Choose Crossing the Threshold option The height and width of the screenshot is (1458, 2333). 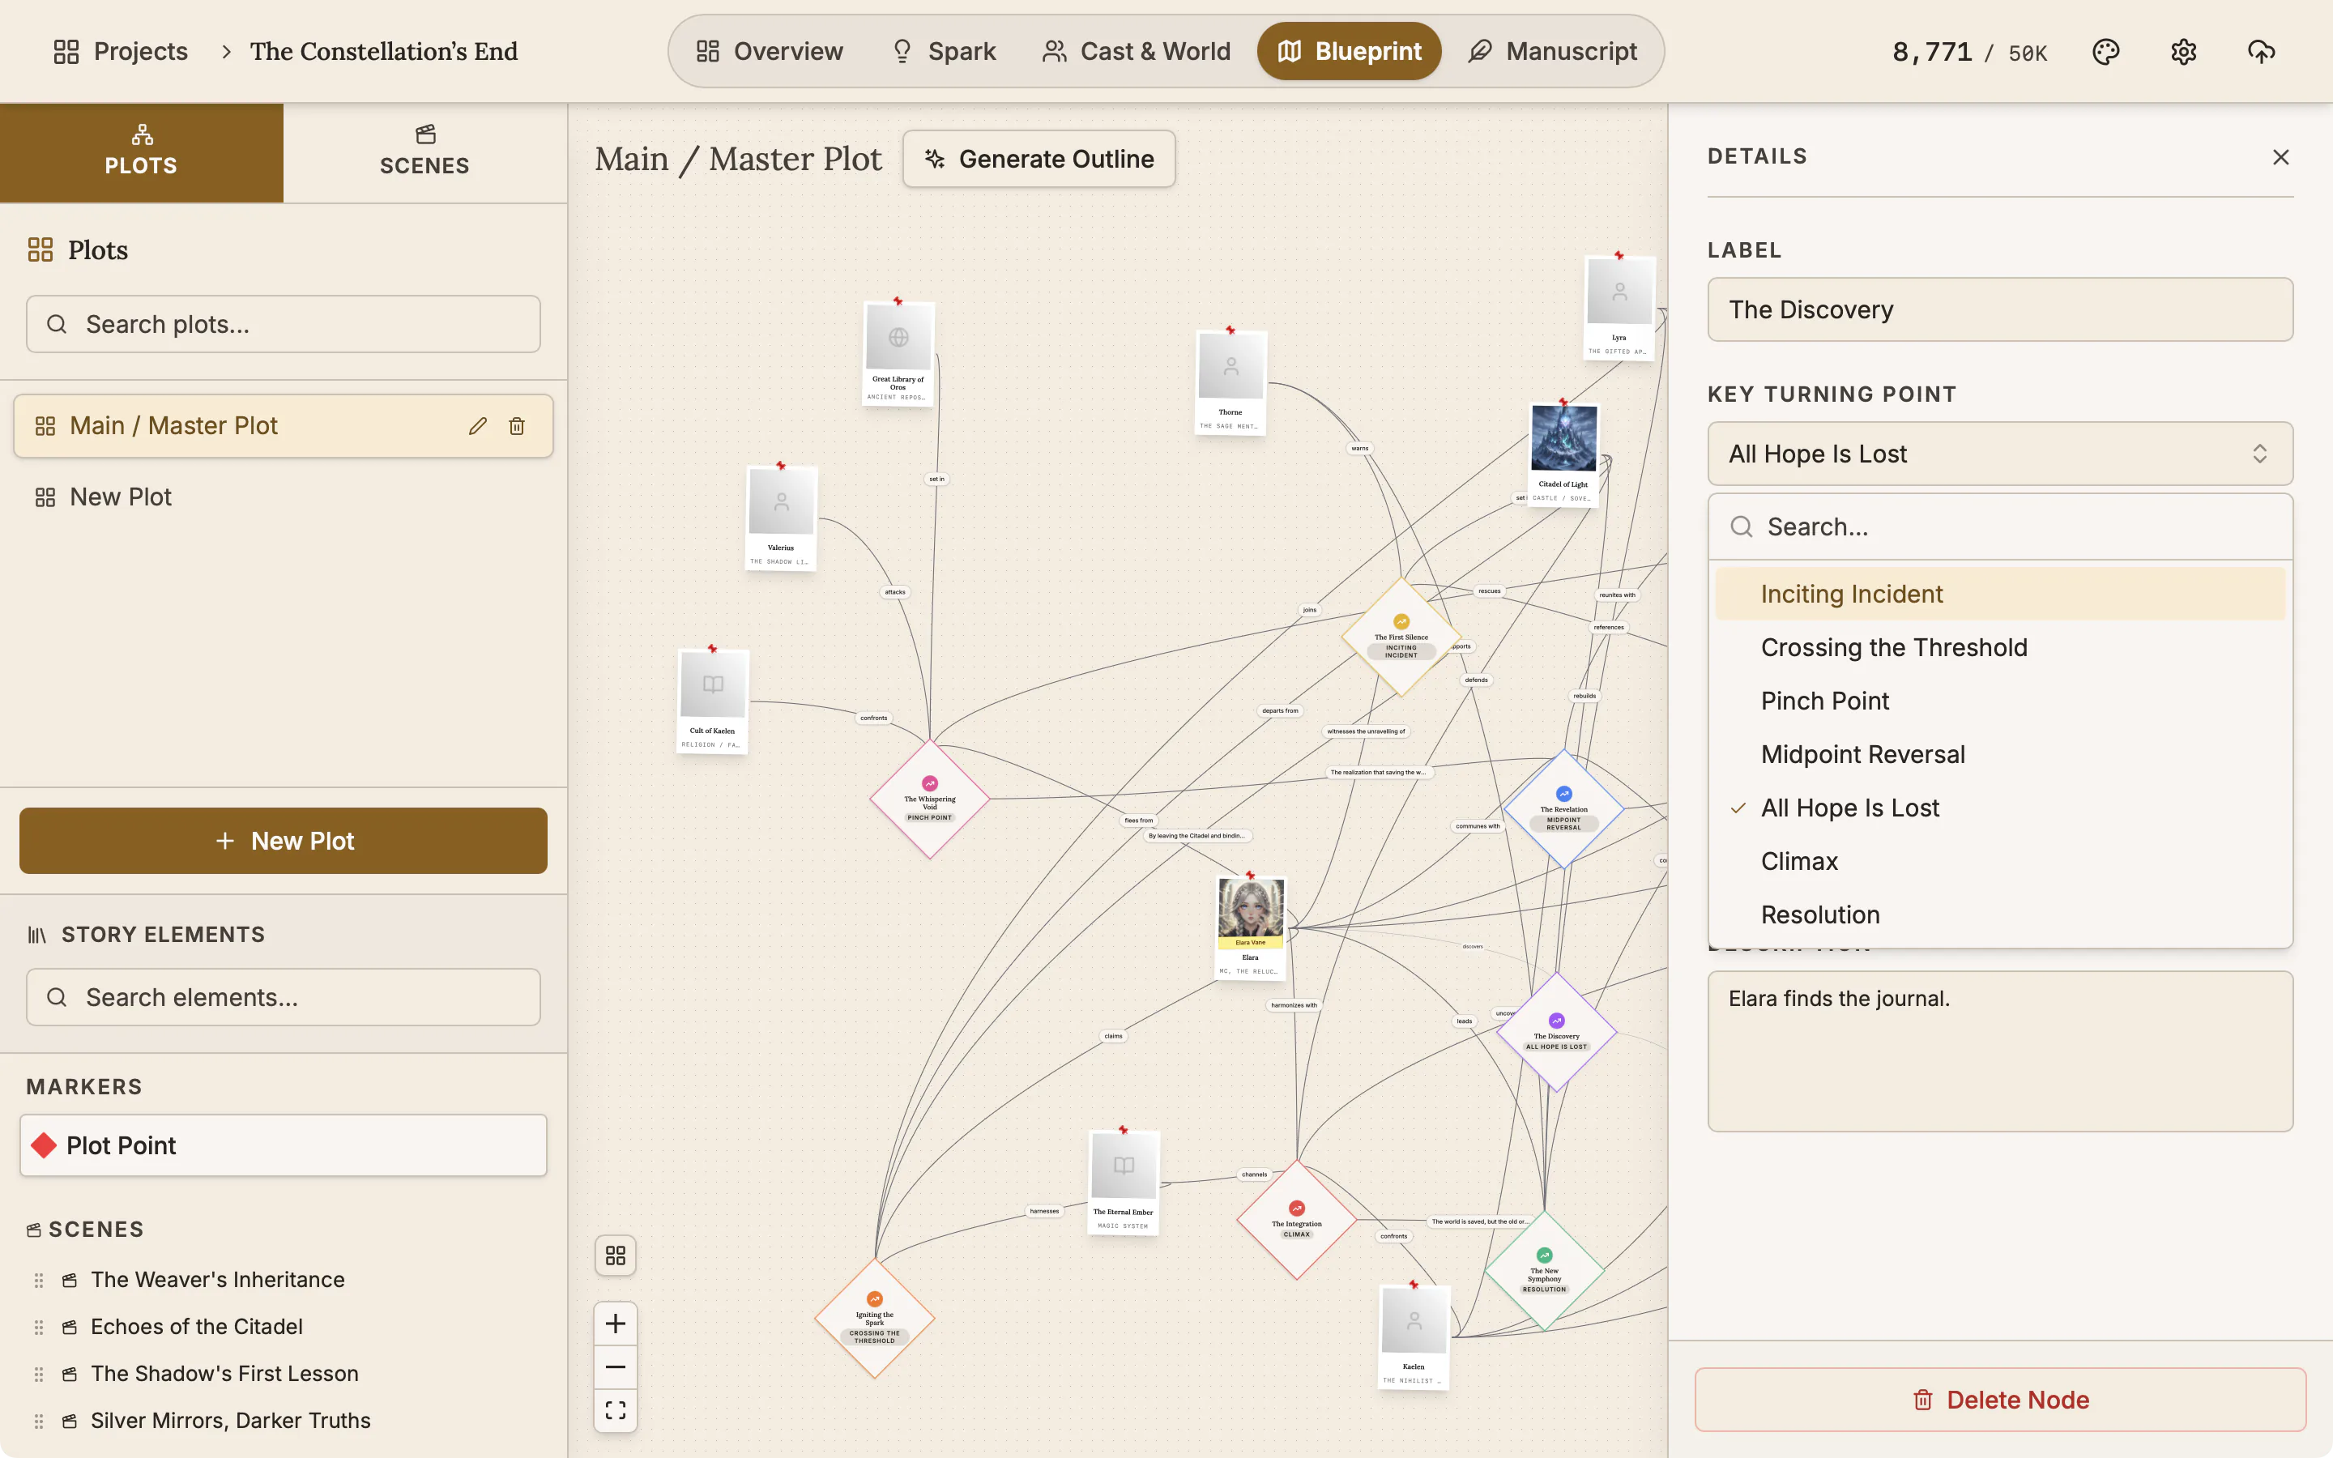(x=1999, y=647)
